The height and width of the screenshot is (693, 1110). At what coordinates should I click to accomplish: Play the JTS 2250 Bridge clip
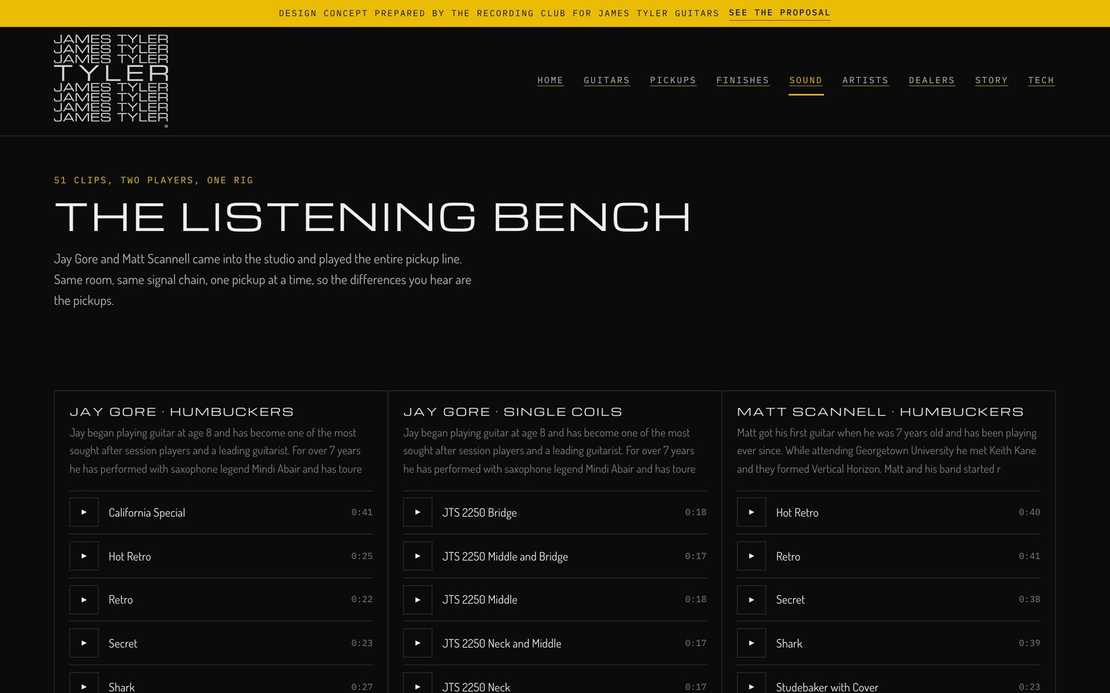click(418, 512)
